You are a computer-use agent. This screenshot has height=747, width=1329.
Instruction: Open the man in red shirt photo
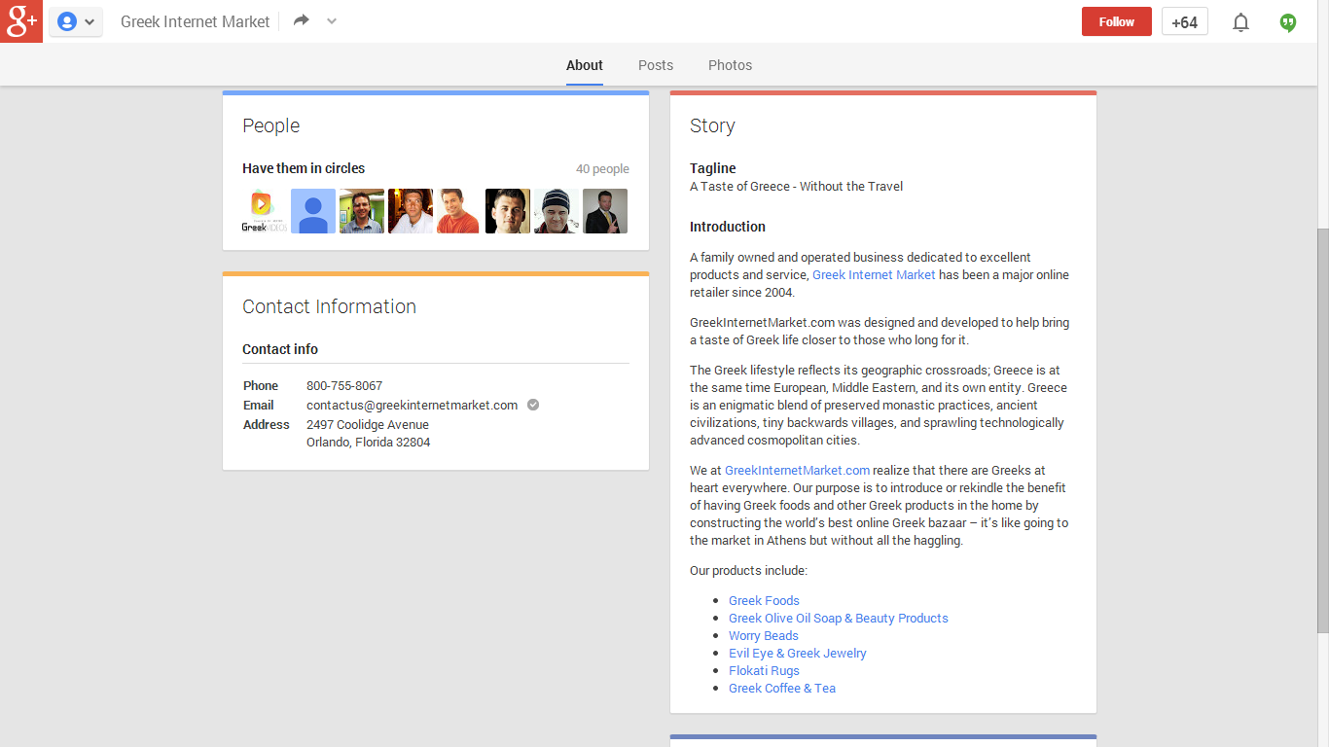click(x=459, y=211)
